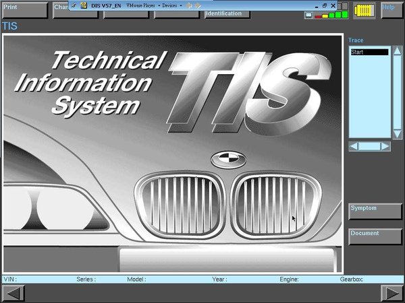Viewport: 405px width, 303px height.
Task: Select the Start entry in the Trace list
Action: pyautogui.click(x=369, y=52)
